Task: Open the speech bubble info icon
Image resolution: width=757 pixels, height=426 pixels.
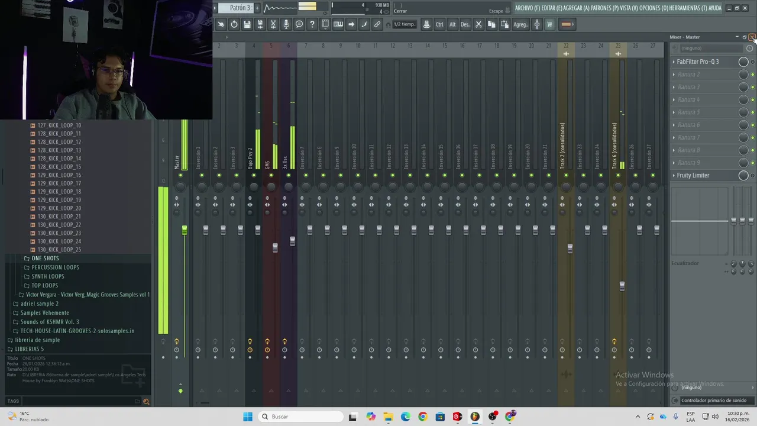Action: 299,24
